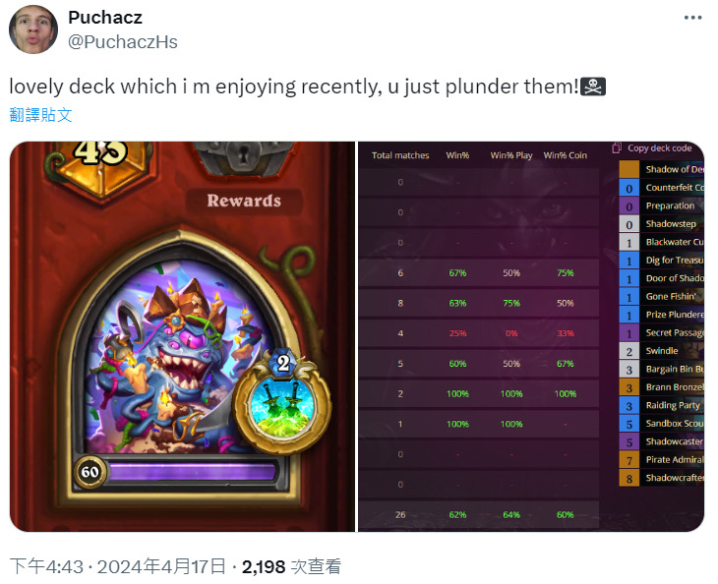The image size is (718, 584).
Task: Click the translate post link
Action: click(x=40, y=114)
